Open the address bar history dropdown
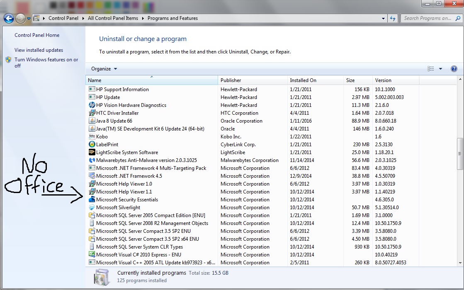This screenshot has height=290, width=464. point(383,18)
